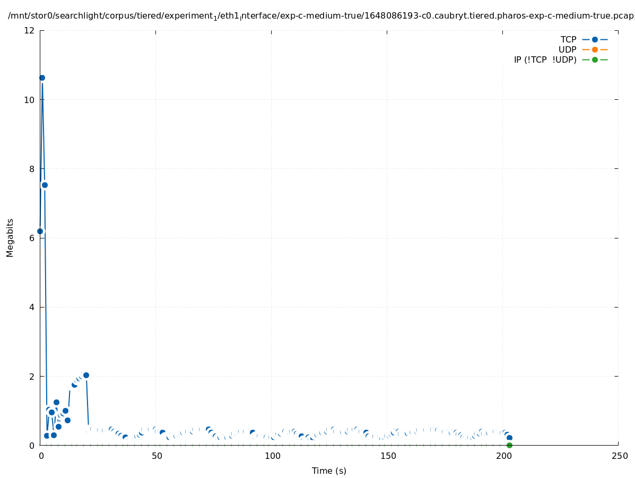Click the "Megabits" y-axis label

tap(10, 237)
